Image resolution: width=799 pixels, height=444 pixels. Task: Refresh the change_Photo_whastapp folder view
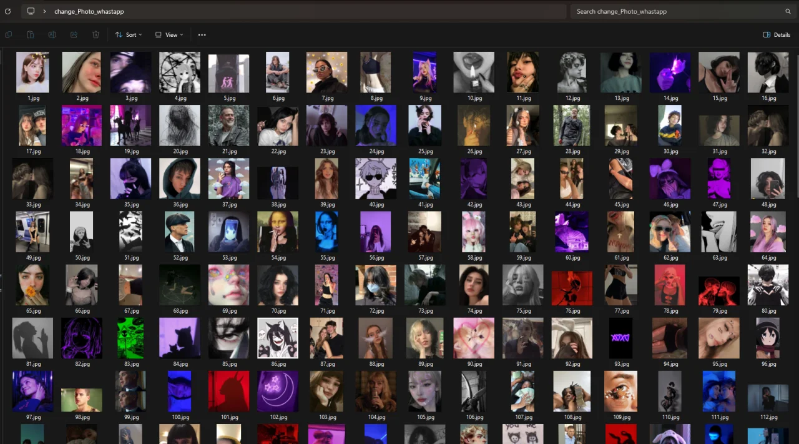pos(7,11)
